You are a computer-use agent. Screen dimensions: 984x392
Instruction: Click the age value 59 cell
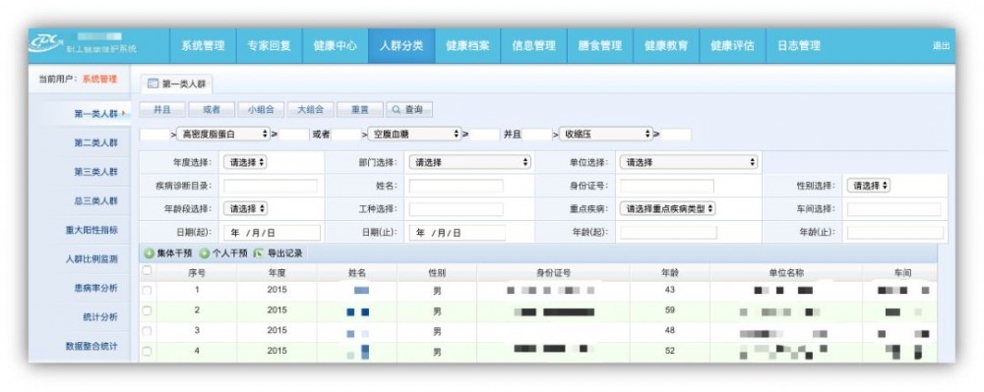669,310
